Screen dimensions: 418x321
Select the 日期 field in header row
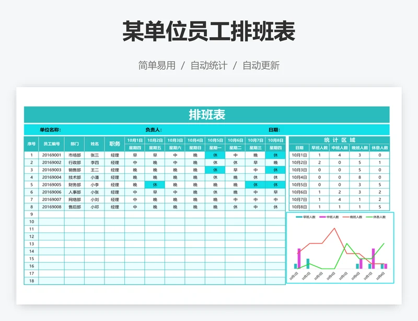tap(274, 130)
